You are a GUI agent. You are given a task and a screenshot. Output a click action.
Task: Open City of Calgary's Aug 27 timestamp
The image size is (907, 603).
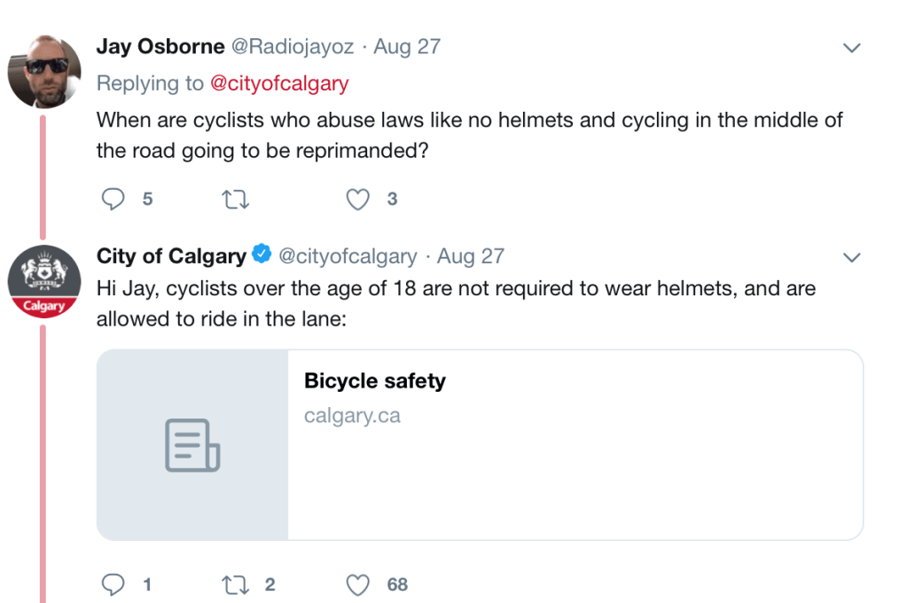(471, 256)
